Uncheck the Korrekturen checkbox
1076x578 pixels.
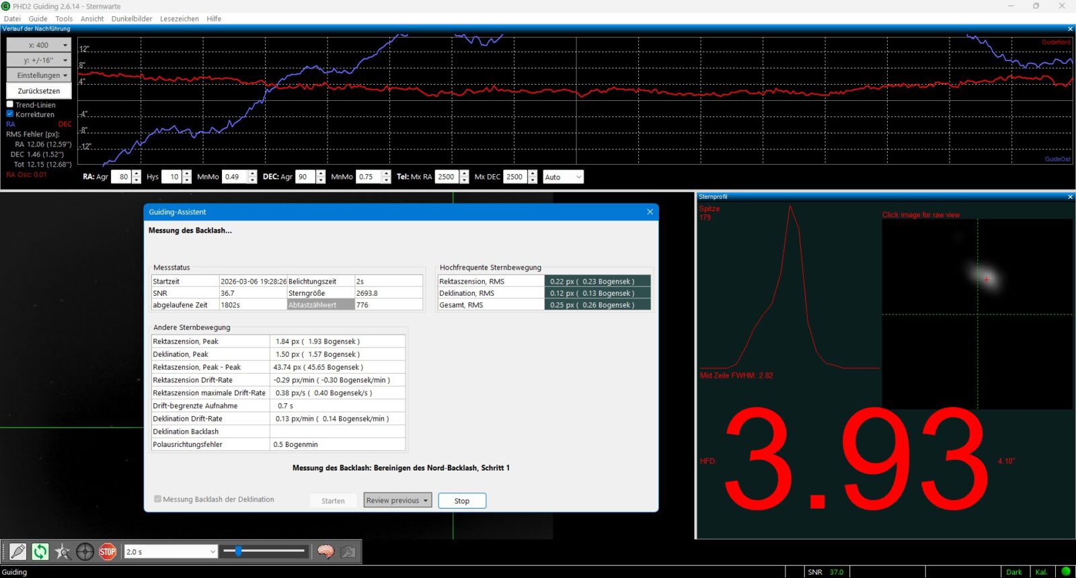[10, 114]
